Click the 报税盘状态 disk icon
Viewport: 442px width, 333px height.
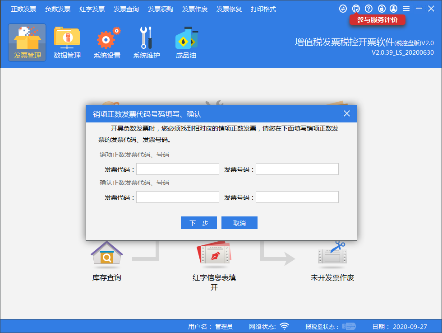click(349, 327)
